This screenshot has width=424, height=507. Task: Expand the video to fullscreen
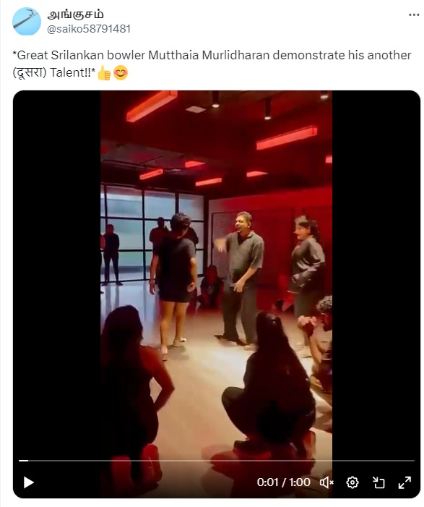pyautogui.click(x=404, y=482)
